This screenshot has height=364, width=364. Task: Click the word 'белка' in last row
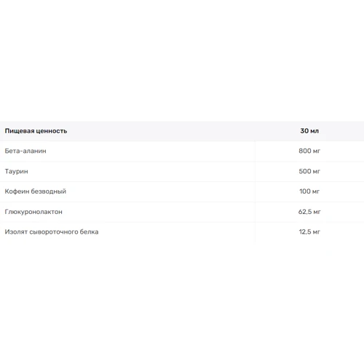(89, 232)
